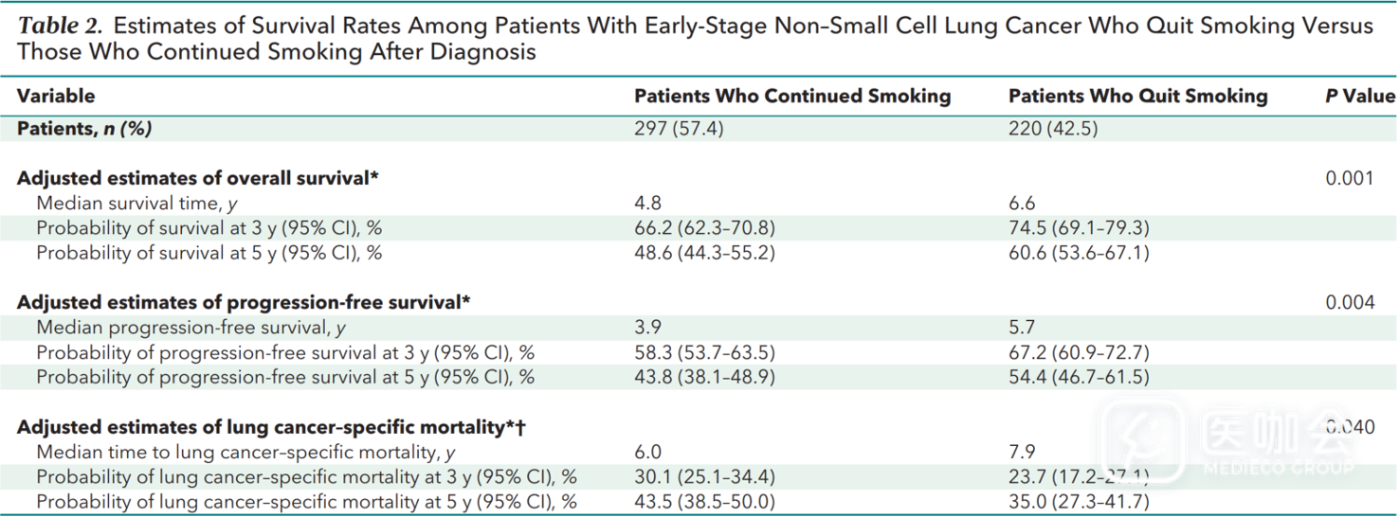Screen dimensions: 1399x517
Task: Click the 0.001 P value
Action: 1350,178
